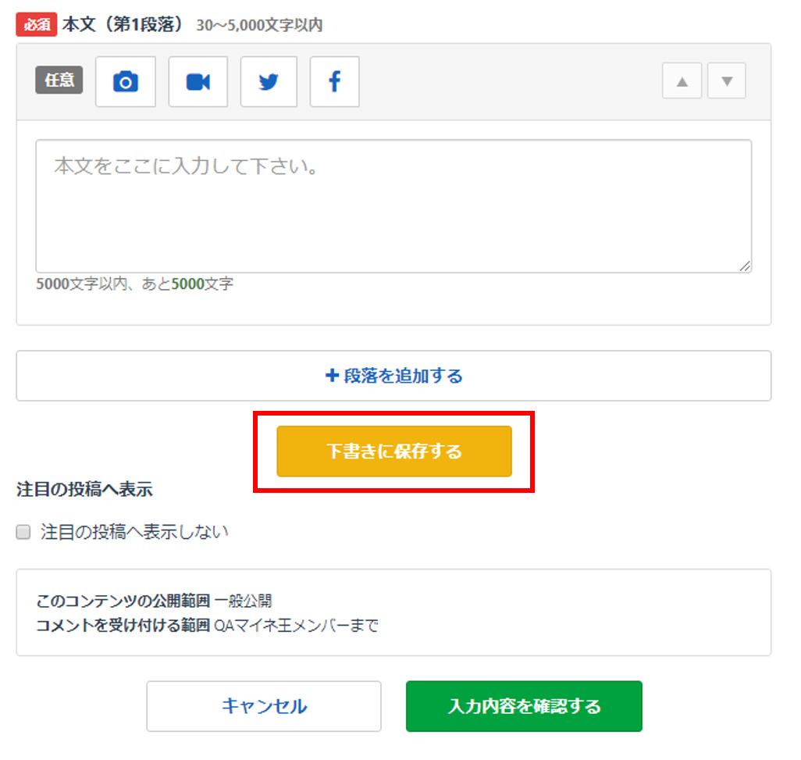Click the 一般公開 visibility text
The image size is (801, 760).
pos(243,601)
